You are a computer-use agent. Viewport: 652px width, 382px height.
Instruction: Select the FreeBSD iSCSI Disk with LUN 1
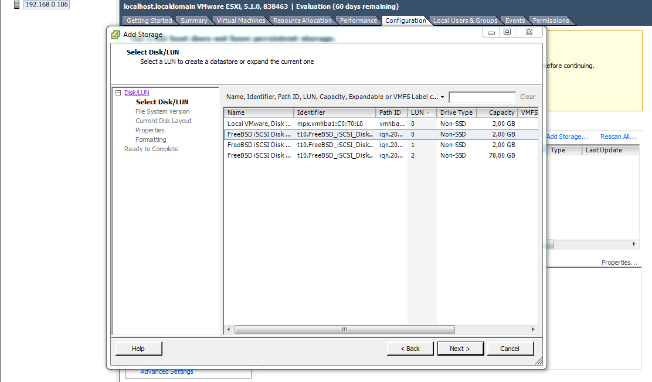pos(381,145)
